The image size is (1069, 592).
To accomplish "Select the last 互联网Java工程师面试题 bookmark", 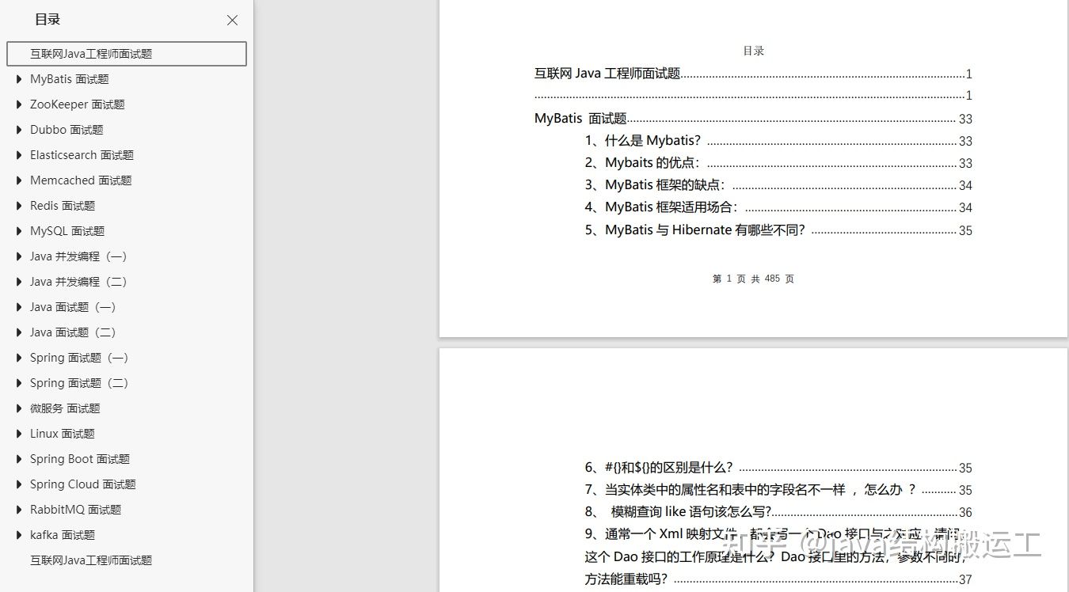I will tap(91, 560).
